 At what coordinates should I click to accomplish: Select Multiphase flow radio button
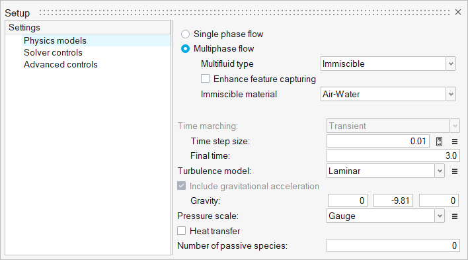185,49
